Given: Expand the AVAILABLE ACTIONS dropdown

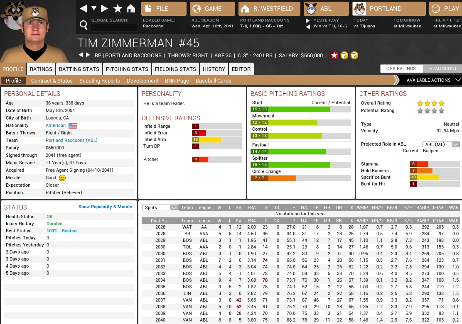Looking at the screenshot, I should coord(430,80).
